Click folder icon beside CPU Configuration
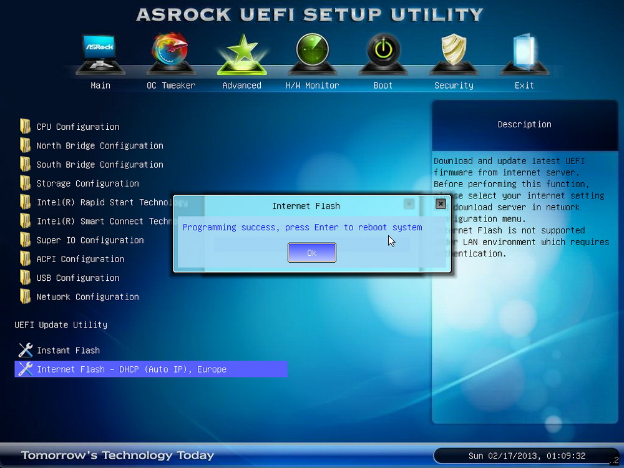624x468 pixels. [x=25, y=126]
